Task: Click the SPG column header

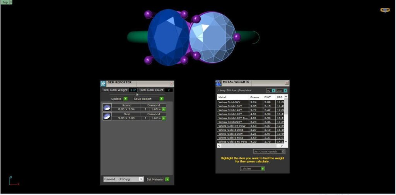Action: (x=280, y=97)
